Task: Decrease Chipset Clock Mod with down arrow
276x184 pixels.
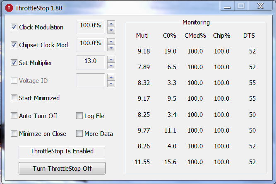Action: [111, 48]
